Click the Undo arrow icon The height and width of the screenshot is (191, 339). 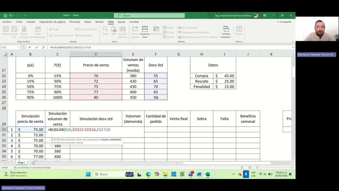coord(11,16)
